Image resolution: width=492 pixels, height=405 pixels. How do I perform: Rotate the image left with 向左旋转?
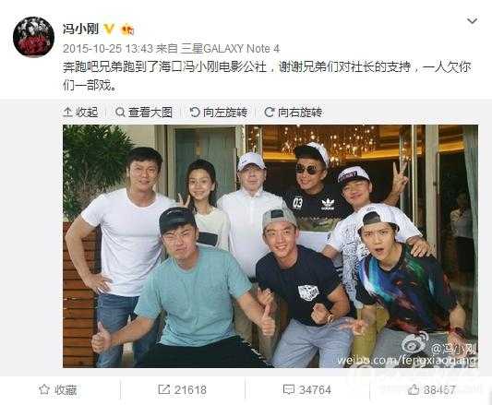click(219, 112)
